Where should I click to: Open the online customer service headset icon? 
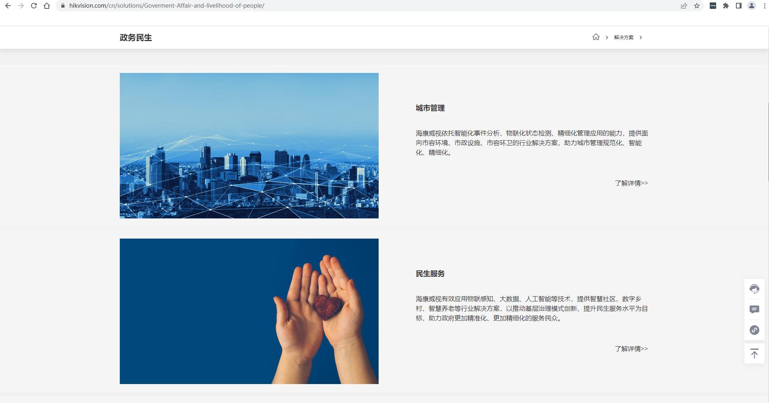tap(754, 289)
